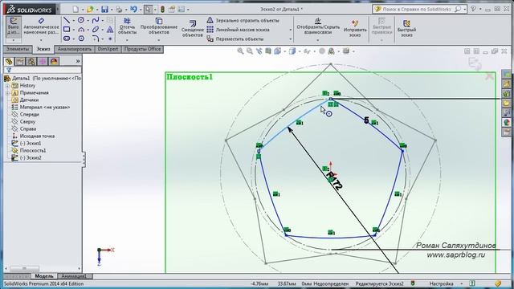The width and height of the screenshot is (514, 289).
Task: Switch to the Эскиз tab
Action: point(43,49)
